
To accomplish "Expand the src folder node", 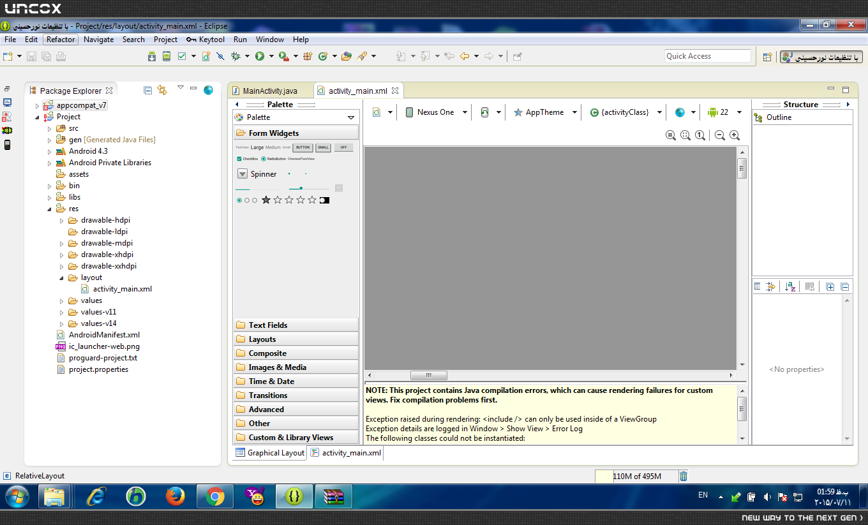I will click(50, 128).
